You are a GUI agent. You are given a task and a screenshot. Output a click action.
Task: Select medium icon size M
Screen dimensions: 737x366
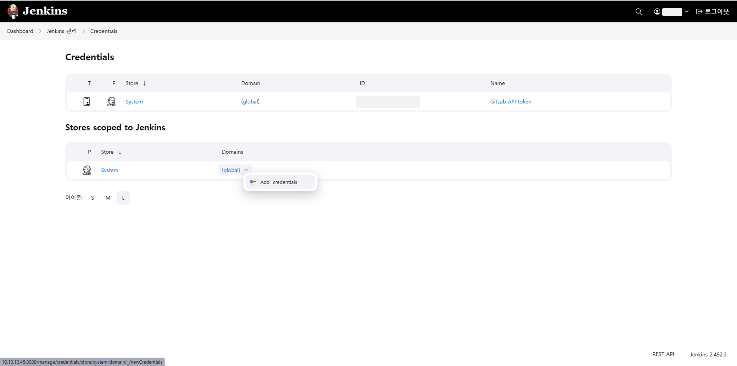click(108, 198)
